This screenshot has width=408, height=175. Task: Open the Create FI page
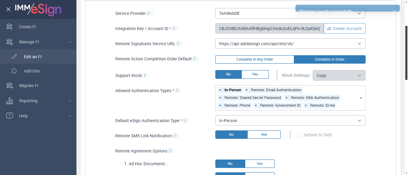(x=27, y=27)
